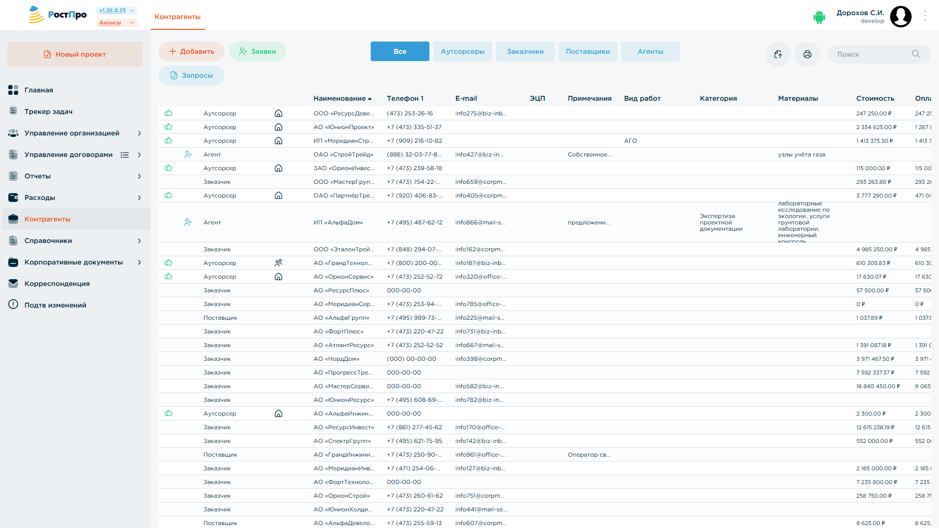This screenshot has width=939, height=528.
Task: Click the Запросы button
Action: pos(191,75)
